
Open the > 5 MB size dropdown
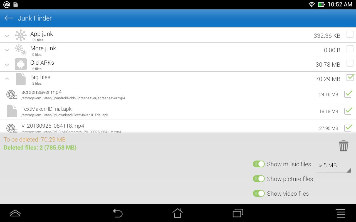[333, 166]
